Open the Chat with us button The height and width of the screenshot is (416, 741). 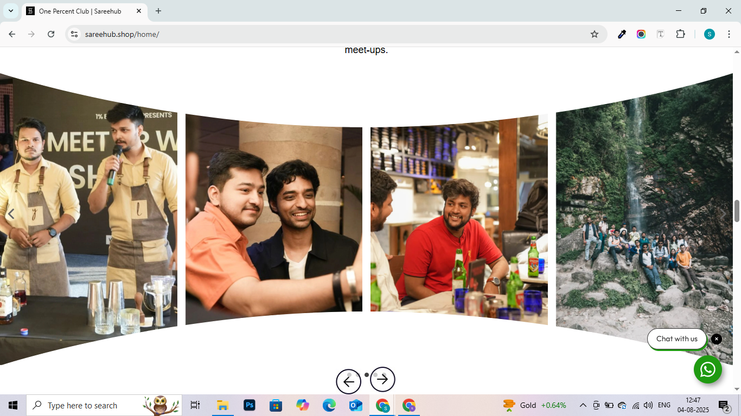point(676,339)
